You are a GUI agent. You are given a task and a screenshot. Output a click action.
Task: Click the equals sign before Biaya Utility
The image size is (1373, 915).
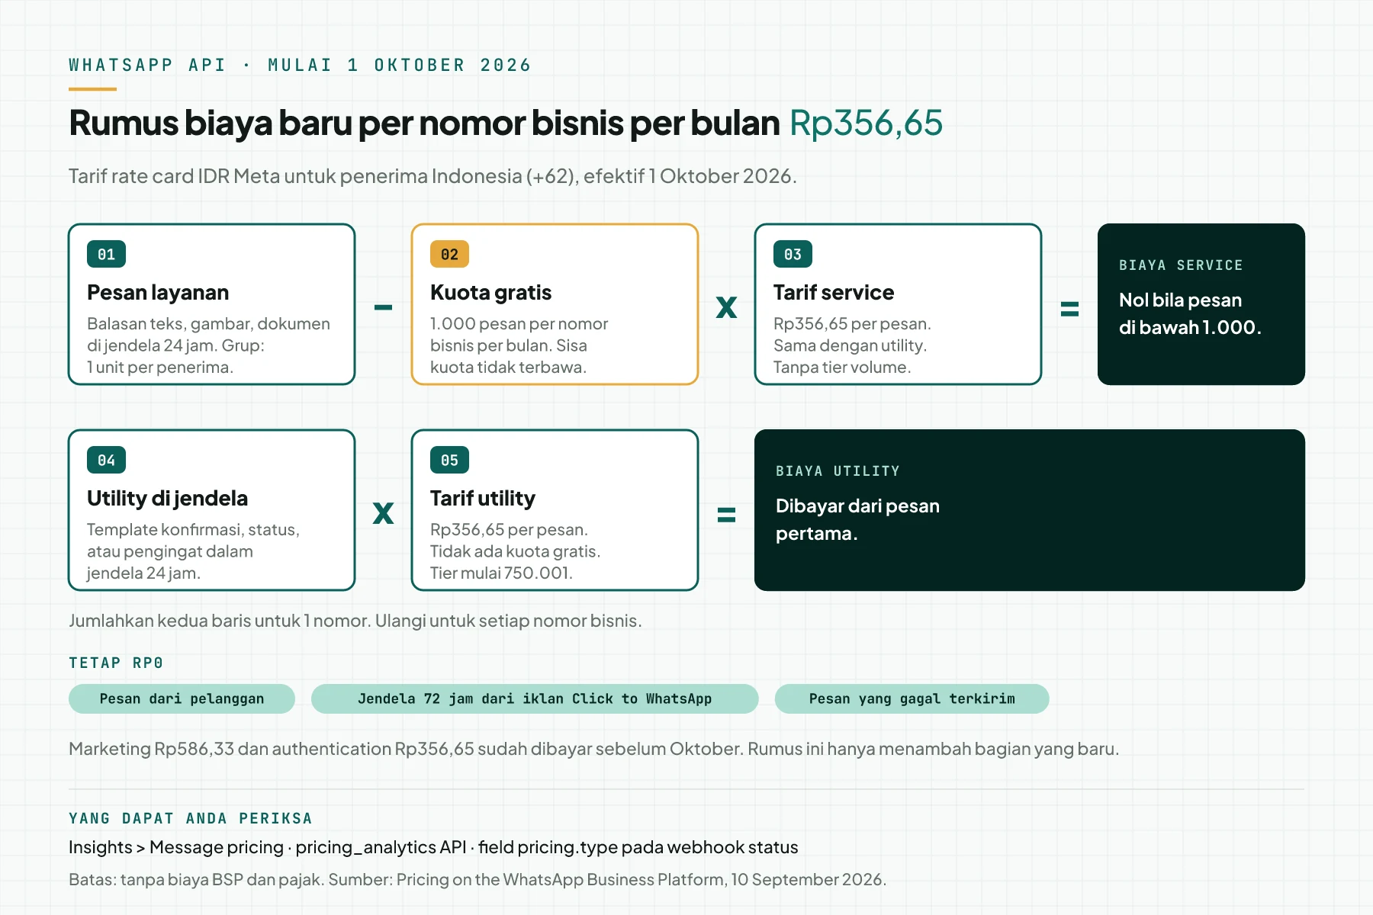726,515
